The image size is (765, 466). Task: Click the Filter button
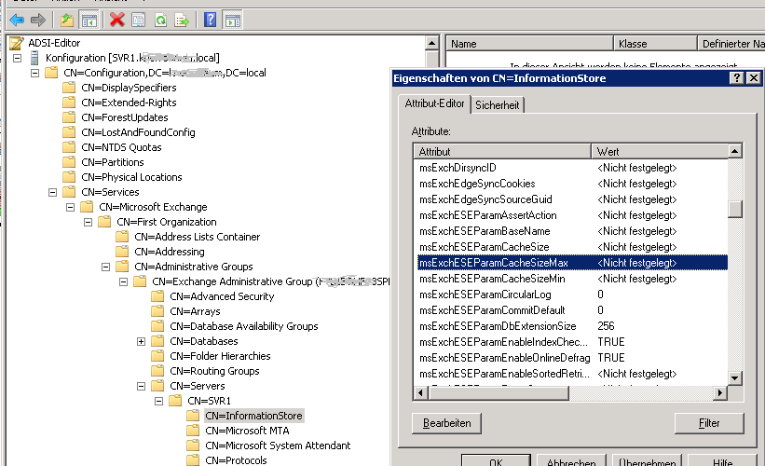[709, 423]
